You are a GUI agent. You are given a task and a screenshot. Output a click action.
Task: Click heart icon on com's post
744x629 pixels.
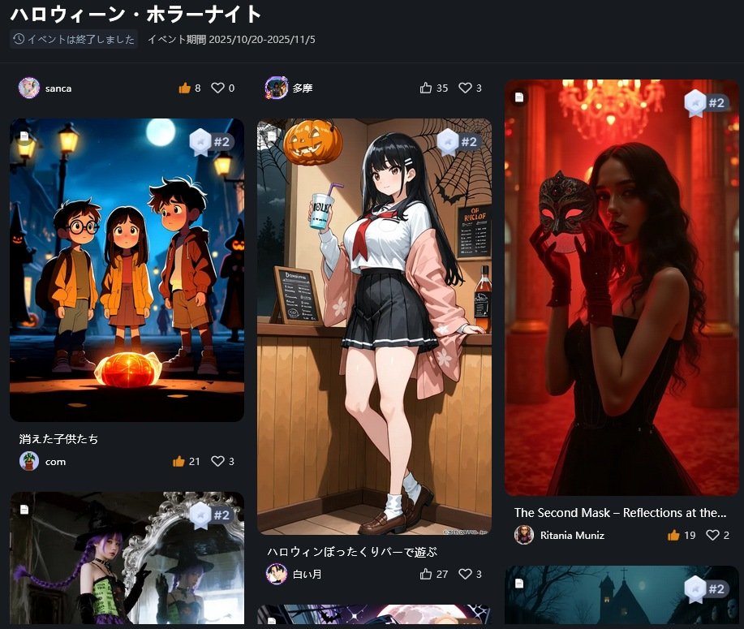tap(217, 461)
